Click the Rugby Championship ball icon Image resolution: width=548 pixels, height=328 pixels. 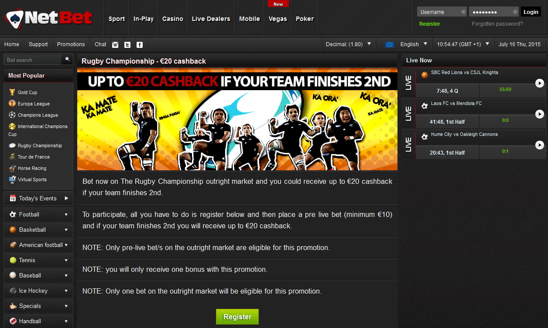click(x=12, y=145)
